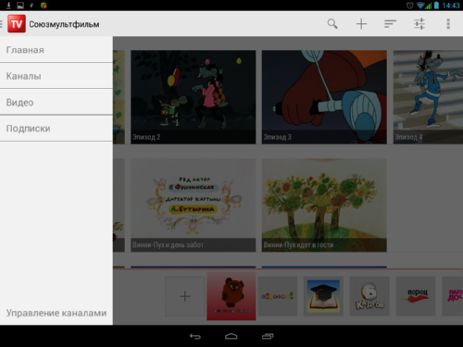463x347 pixels.
Task: Open the Эпизод 3 video thumbnail
Action: [324, 97]
